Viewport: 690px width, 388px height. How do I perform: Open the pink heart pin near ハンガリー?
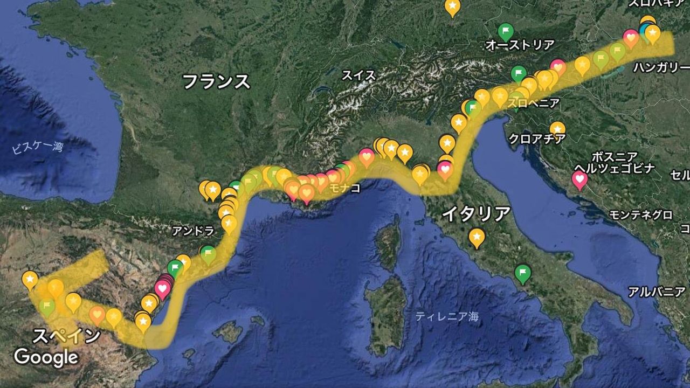coord(631,38)
